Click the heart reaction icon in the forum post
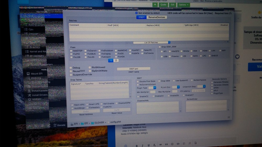 pyautogui.click(x=237, y=57)
